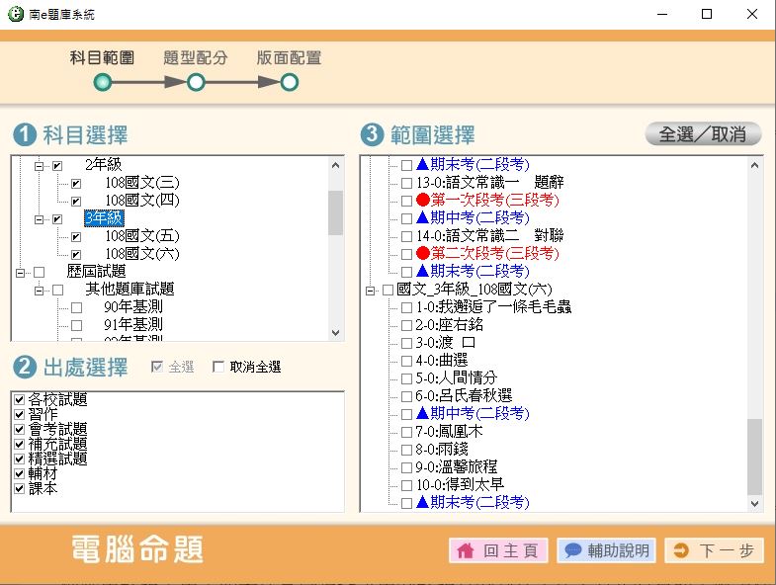
Task: Collapse the 歷屆試題 tree node
Action: pos(21,272)
